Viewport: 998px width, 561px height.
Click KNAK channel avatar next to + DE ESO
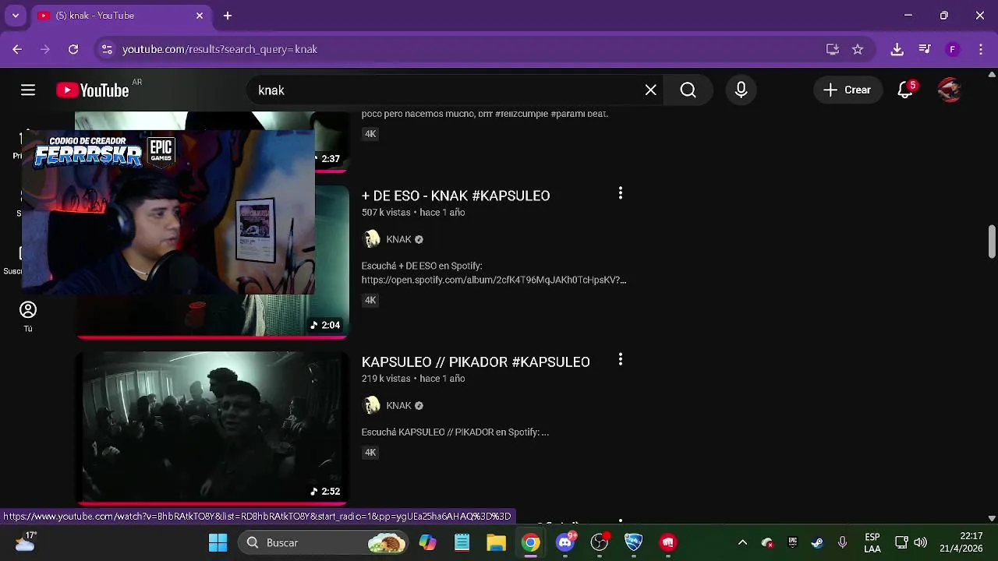tap(372, 239)
